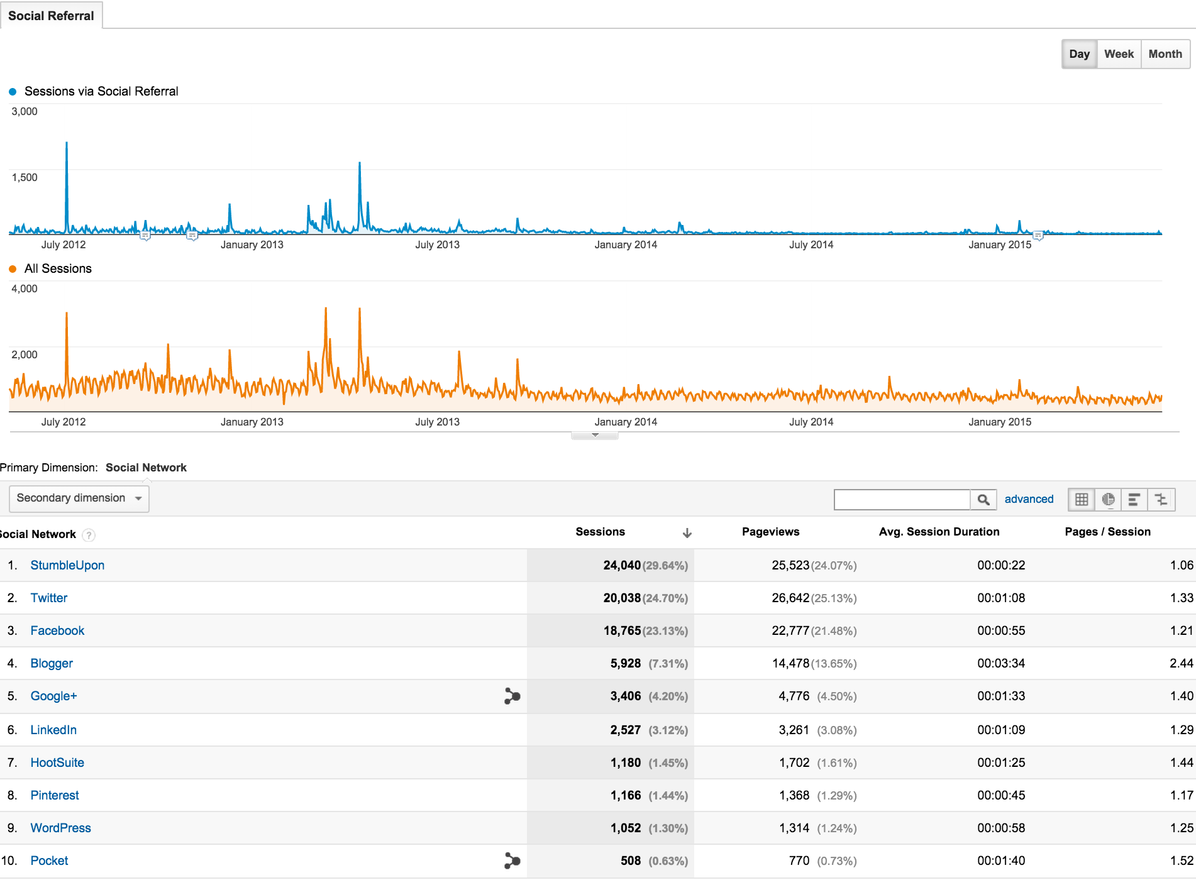1196x880 pixels.
Task: Switch the graph to Day view
Action: point(1079,54)
